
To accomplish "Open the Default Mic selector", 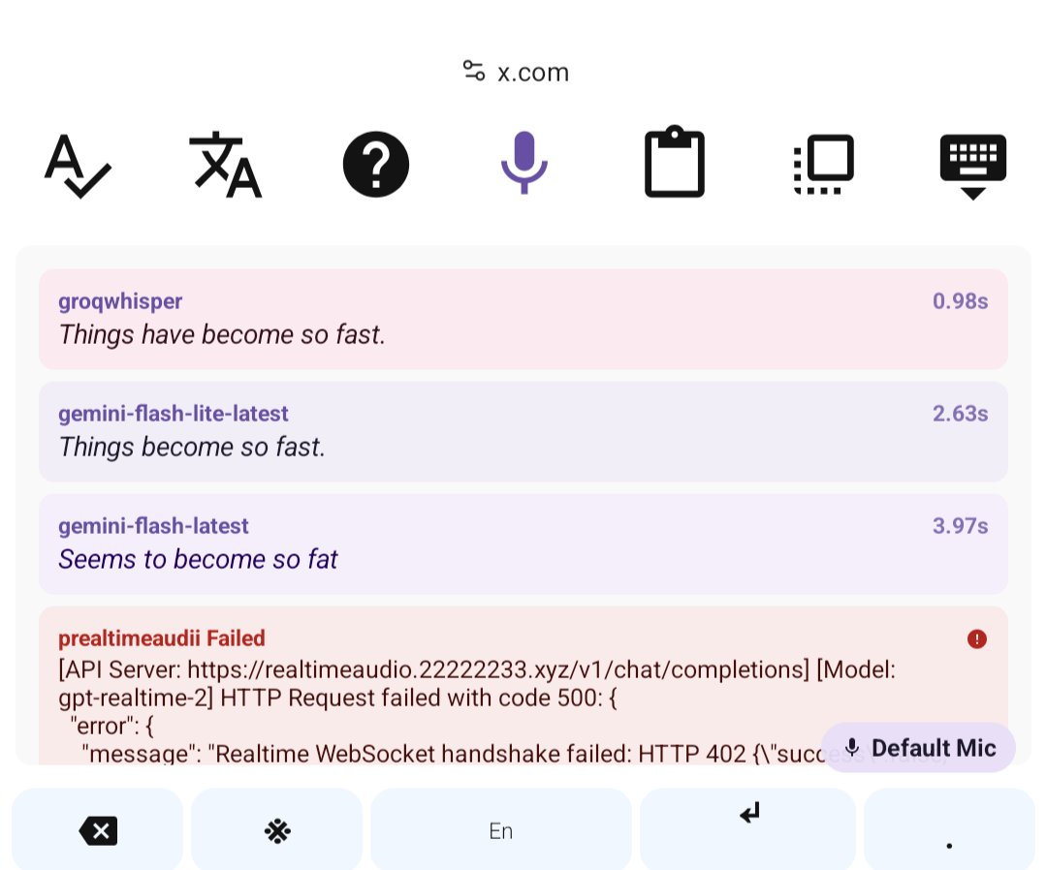I will (x=919, y=748).
